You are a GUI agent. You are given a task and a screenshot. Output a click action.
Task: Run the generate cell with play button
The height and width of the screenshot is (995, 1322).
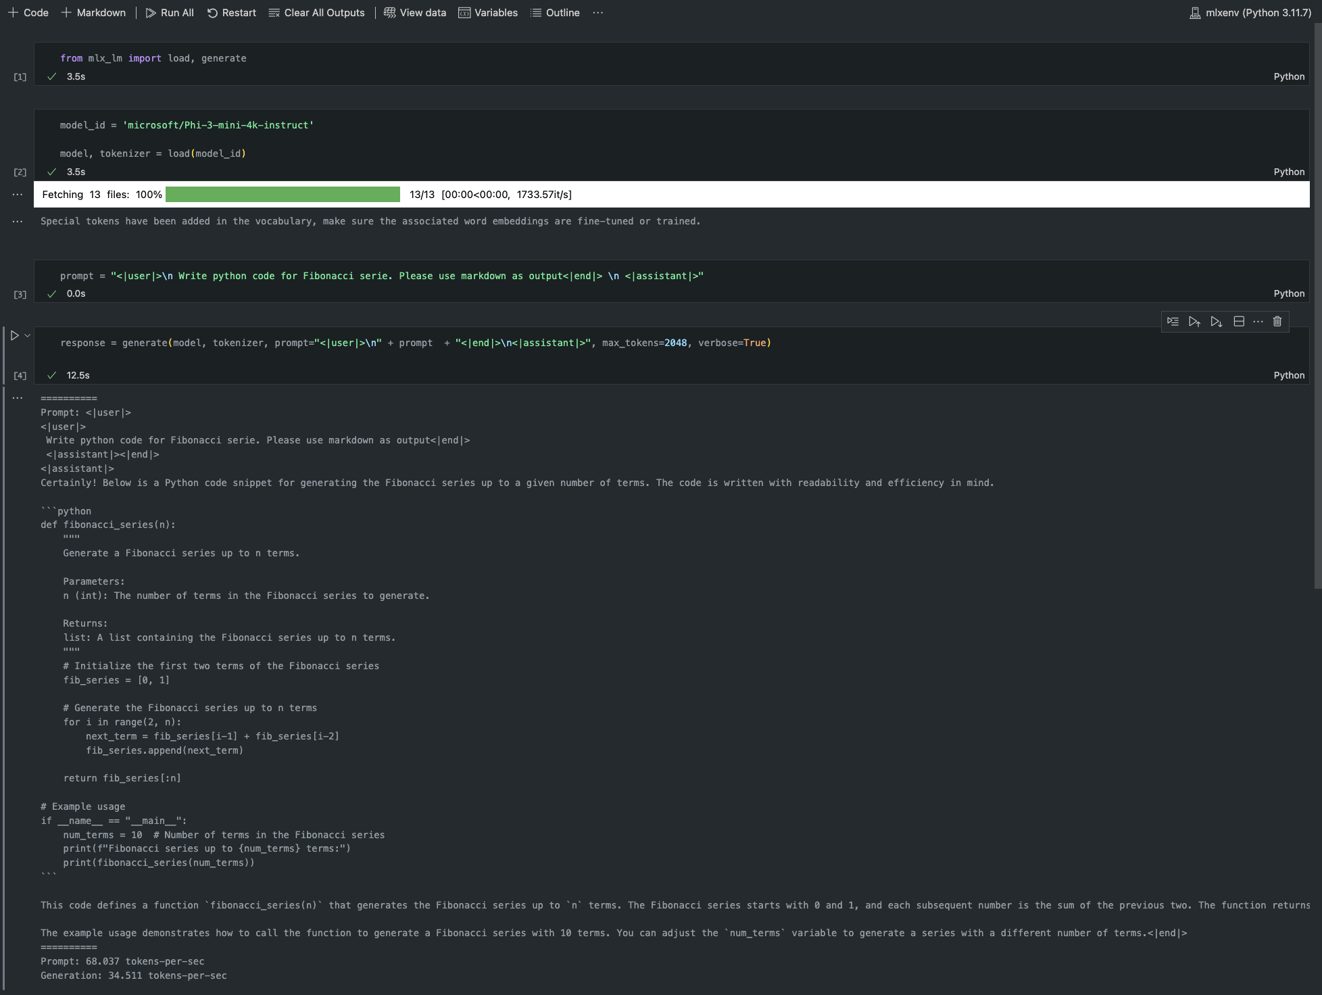14,335
